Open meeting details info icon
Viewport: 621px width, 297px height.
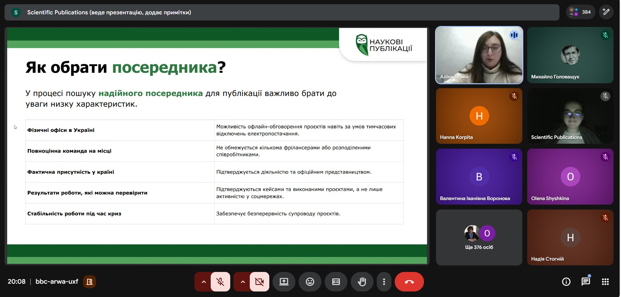click(x=566, y=282)
